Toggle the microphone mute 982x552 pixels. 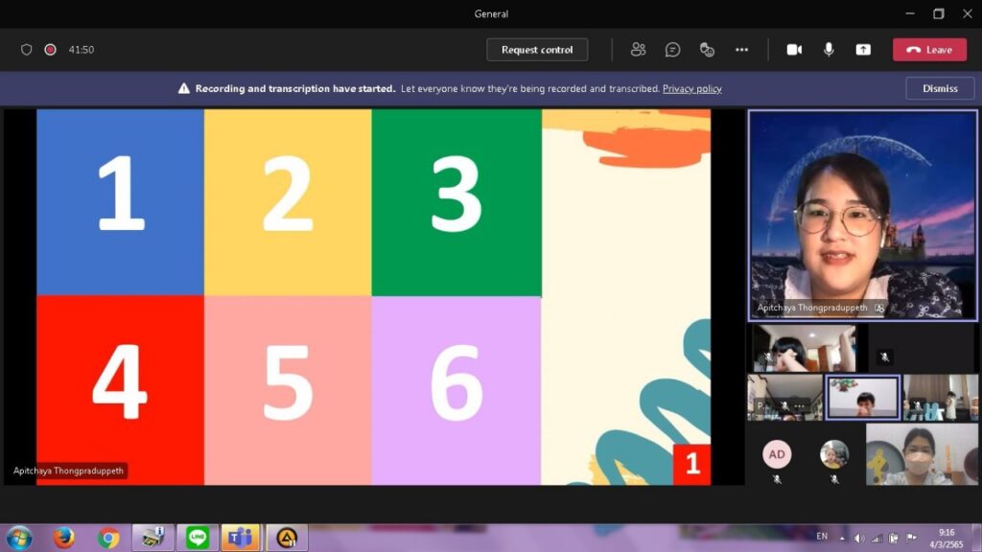coord(829,50)
